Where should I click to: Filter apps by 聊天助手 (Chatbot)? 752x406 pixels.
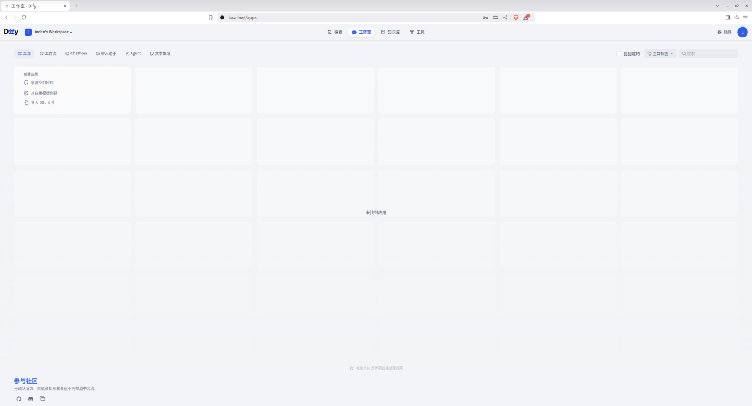(106, 53)
